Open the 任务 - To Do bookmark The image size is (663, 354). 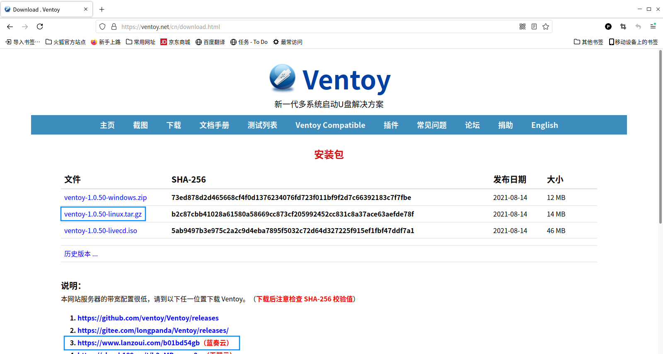pos(249,42)
